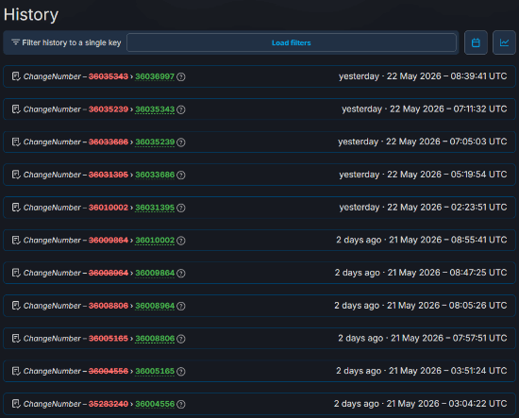Open the history chart graph icon
This screenshot has height=418, width=519.
click(504, 42)
